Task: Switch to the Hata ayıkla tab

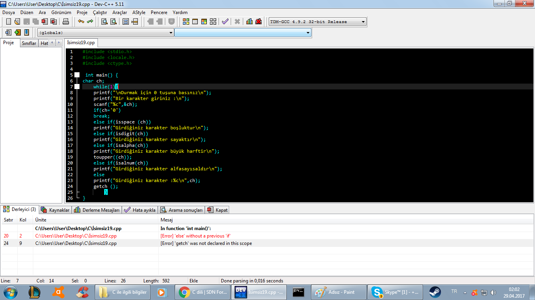Action: (x=140, y=210)
